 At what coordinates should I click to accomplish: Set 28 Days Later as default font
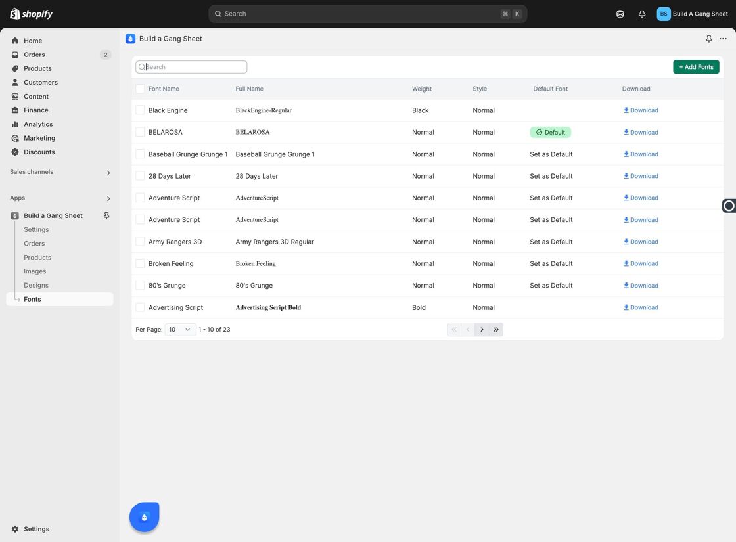(x=551, y=176)
